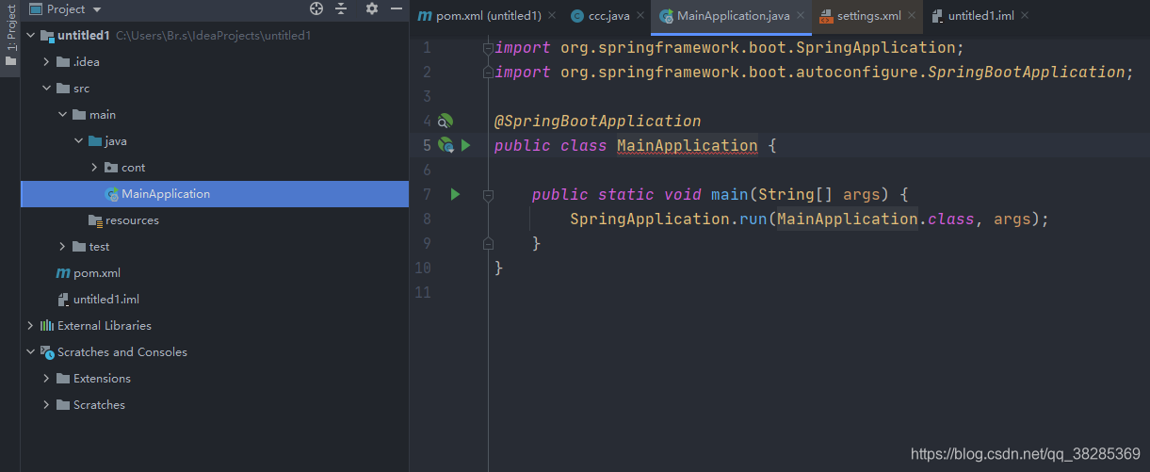Click the settings.xml tab file icon
This screenshot has height=472, width=1150.
(x=826, y=16)
